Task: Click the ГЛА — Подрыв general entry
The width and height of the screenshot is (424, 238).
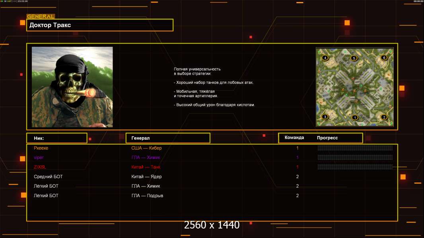Action: (147, 196)
